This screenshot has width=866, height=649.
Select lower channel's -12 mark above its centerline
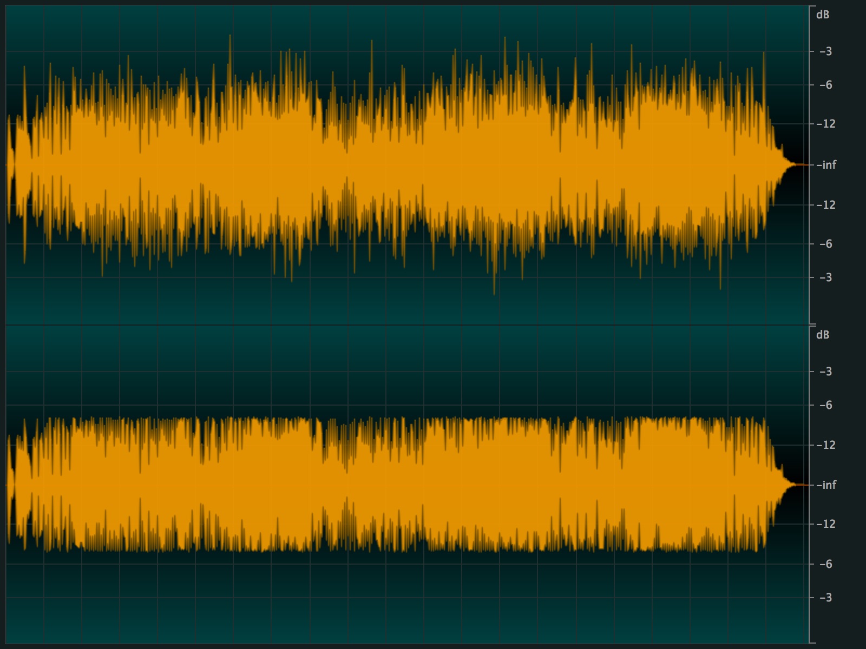pyautogui.click(x=826, y=445)
